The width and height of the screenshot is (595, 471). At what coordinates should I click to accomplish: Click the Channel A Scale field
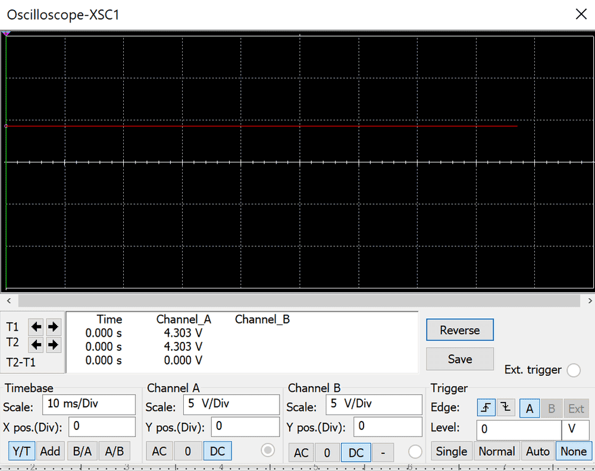coord(231,404)
